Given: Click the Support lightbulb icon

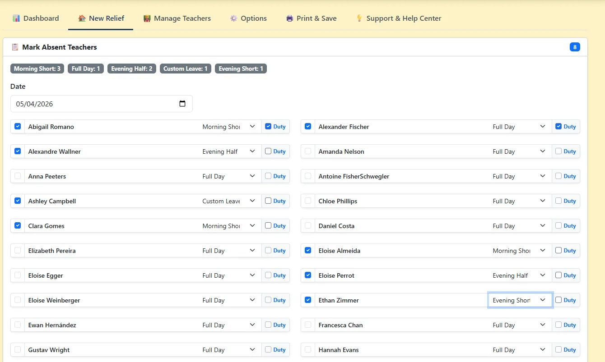Looking at the screenshot, I should pyautogui.click(x=359, y=18).
